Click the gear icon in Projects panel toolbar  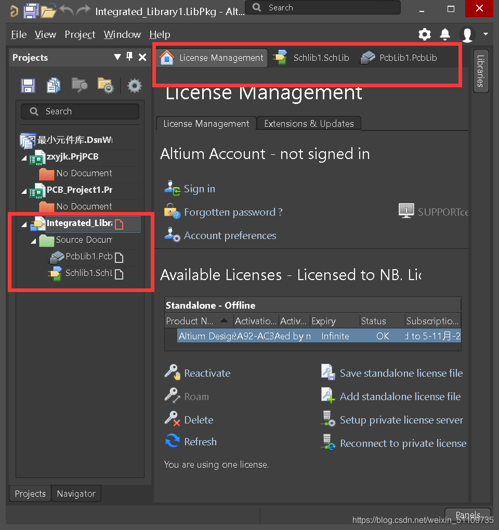point(135,86)
